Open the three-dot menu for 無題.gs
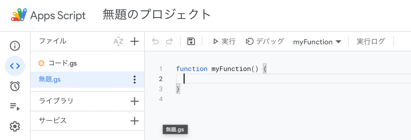Screen dimensions: 411x140 pos(135,80)
